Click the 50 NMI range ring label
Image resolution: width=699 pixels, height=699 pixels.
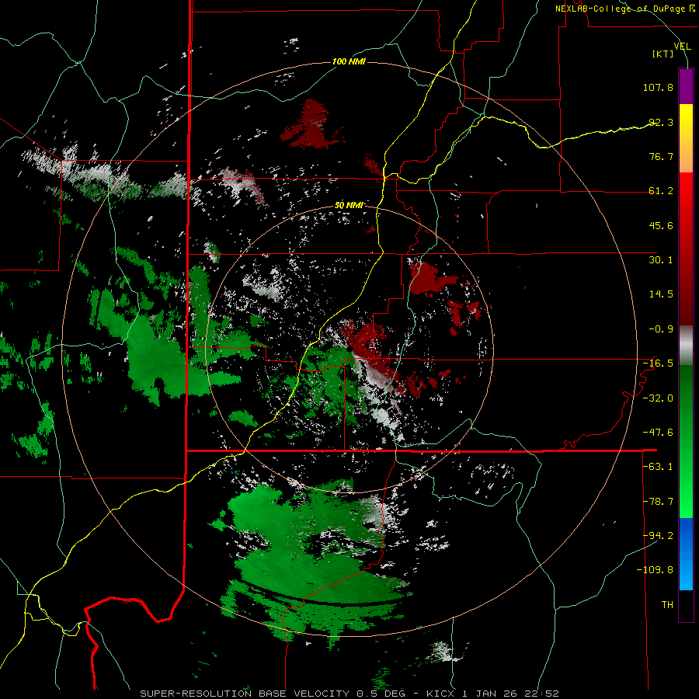click(349, 205)
